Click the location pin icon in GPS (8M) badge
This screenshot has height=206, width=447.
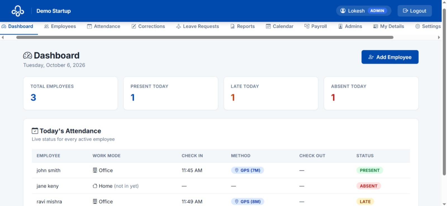click(x=237, y=202)
